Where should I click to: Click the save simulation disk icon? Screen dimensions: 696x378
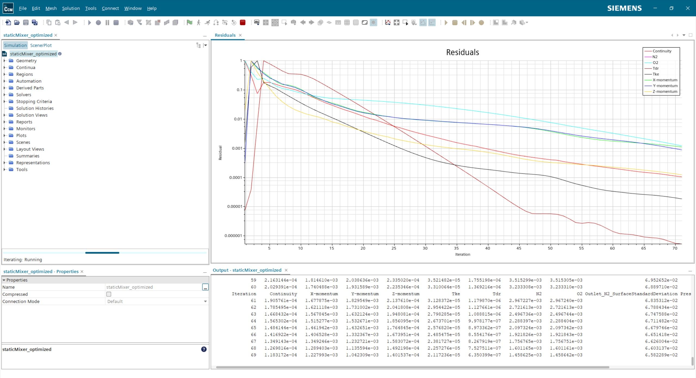coord(26,23)
